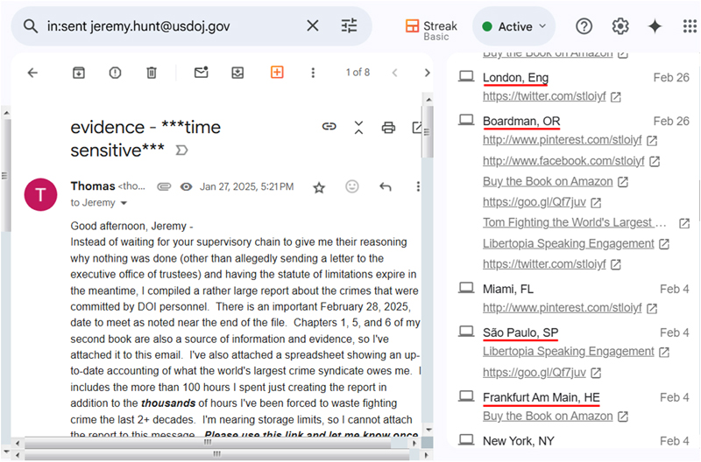Reply to Thomas's message
This screenshot has height=462, width=701.
[385, 186]
